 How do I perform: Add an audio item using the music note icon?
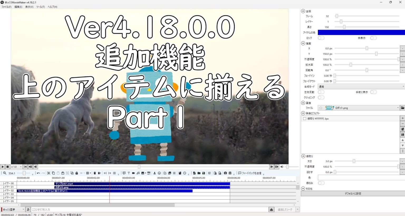click(138, 173)
